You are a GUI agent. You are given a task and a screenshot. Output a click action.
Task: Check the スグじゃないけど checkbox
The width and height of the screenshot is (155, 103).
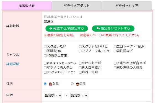pyautogui.click(x=80, y=47)
